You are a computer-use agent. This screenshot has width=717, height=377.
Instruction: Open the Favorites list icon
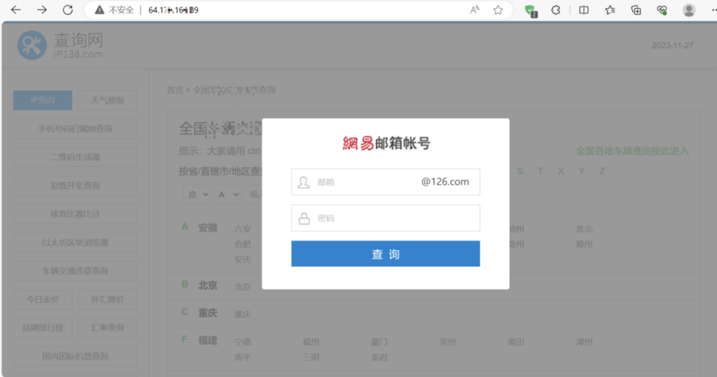click(x=610, y=10)
